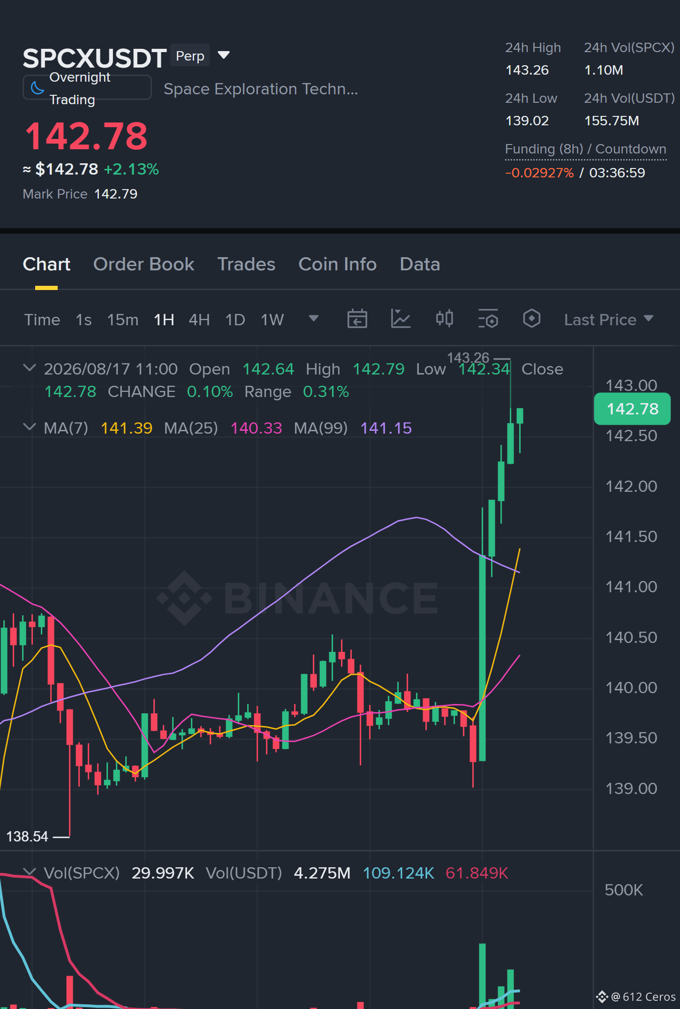
Task: Open the hexagon chart preferences icon
Action: click(531, 319)
